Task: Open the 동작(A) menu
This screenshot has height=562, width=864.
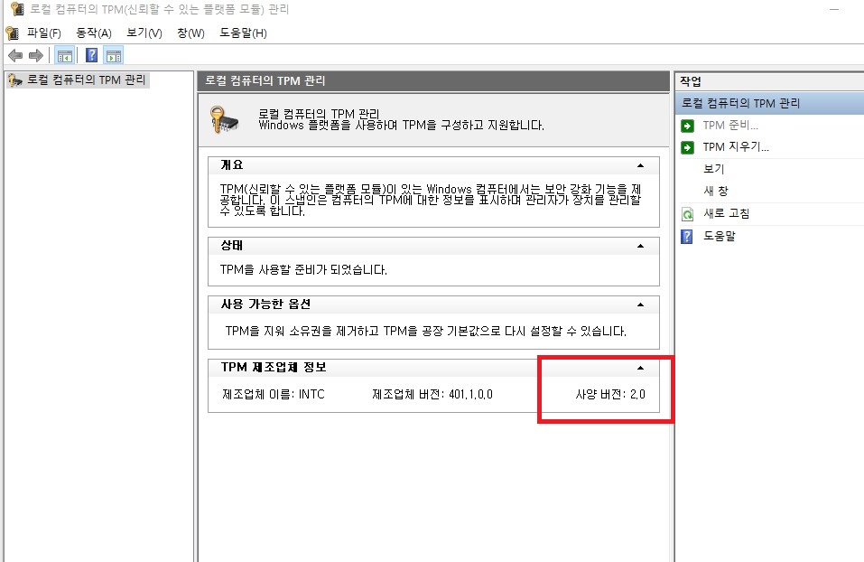Action: click(x=94, y=33)
